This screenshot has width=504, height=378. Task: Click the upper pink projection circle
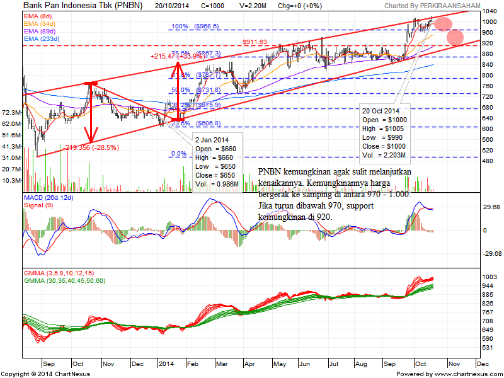click(x=443, y=25)
